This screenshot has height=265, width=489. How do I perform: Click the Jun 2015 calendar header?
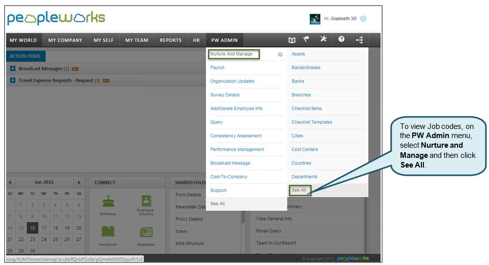pos(44,182)
